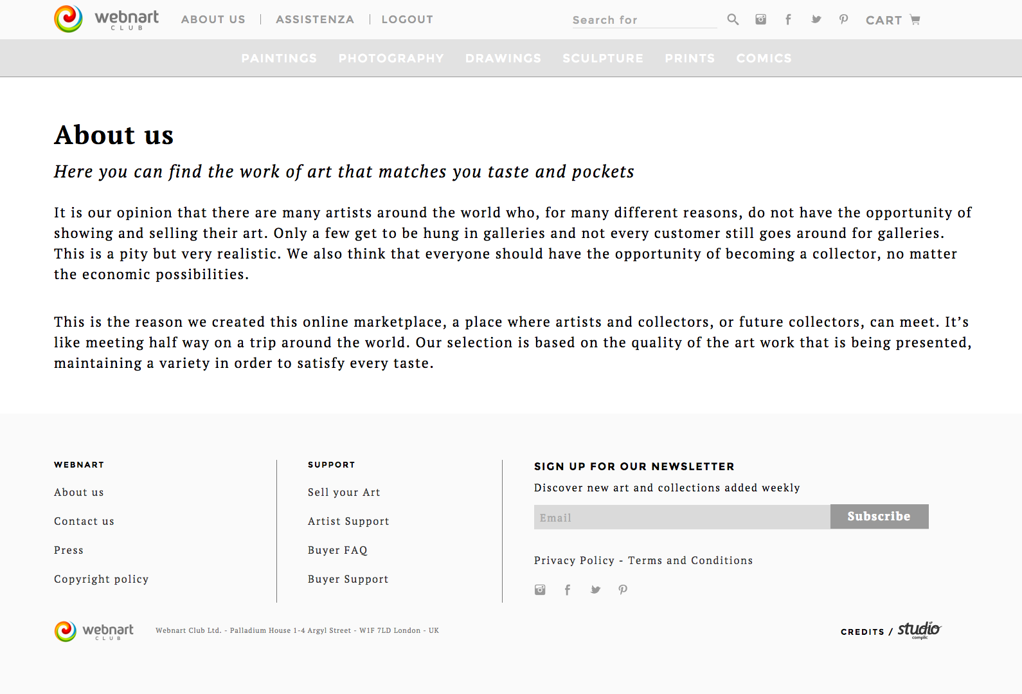Switch to the Photography category
This screenshot has width=1022, height=694.
[x=391, y=59]
